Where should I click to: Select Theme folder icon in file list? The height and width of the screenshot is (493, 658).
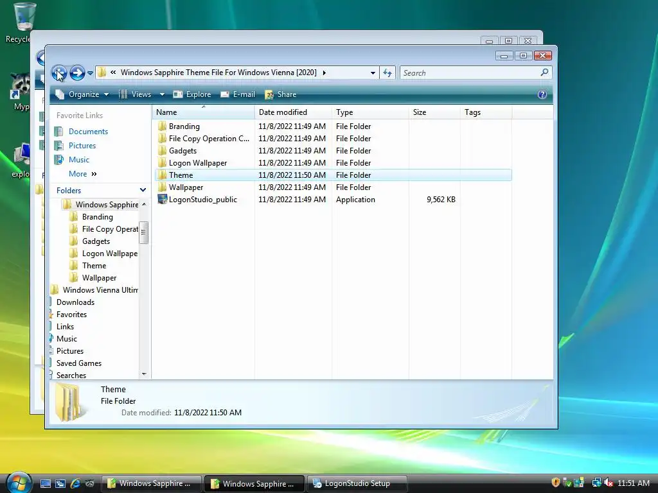[163, 175]
